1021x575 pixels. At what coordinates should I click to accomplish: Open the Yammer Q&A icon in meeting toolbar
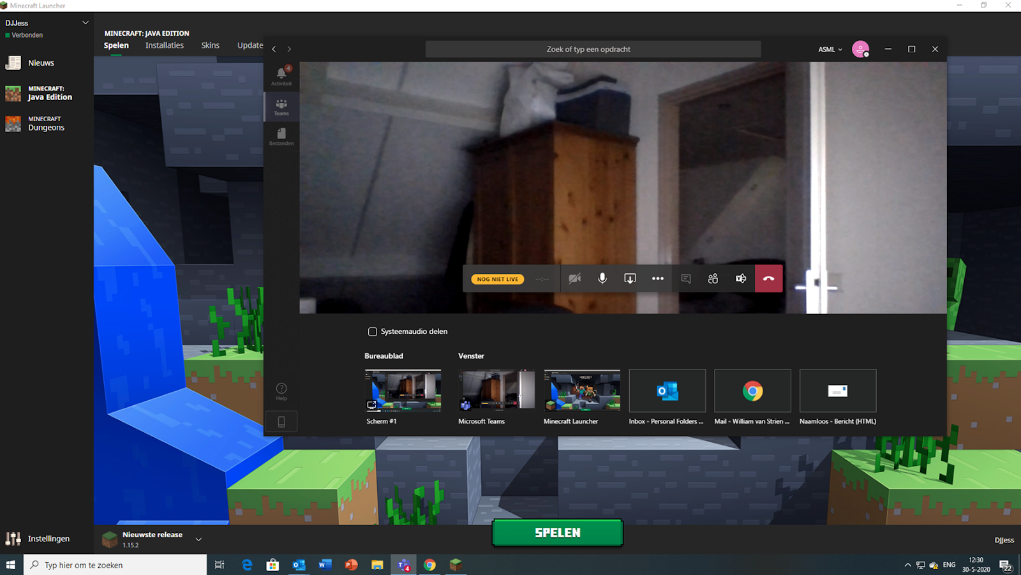(741, 279)
